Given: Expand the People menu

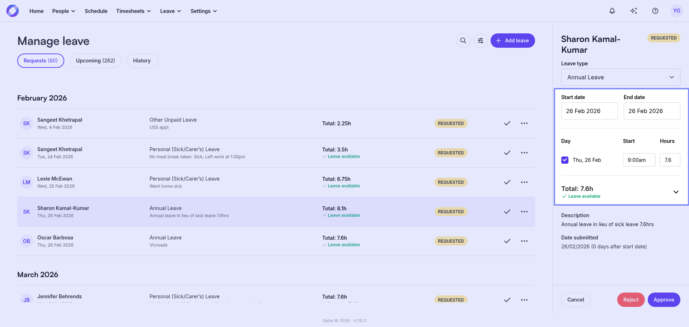Looking at the screenshot, I should pos(64,11).
